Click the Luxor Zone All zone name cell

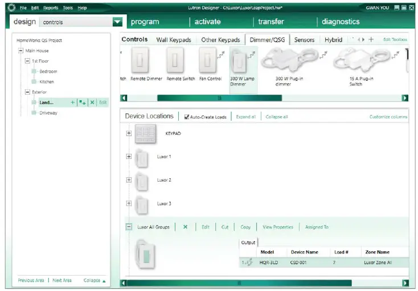point(378,263)
